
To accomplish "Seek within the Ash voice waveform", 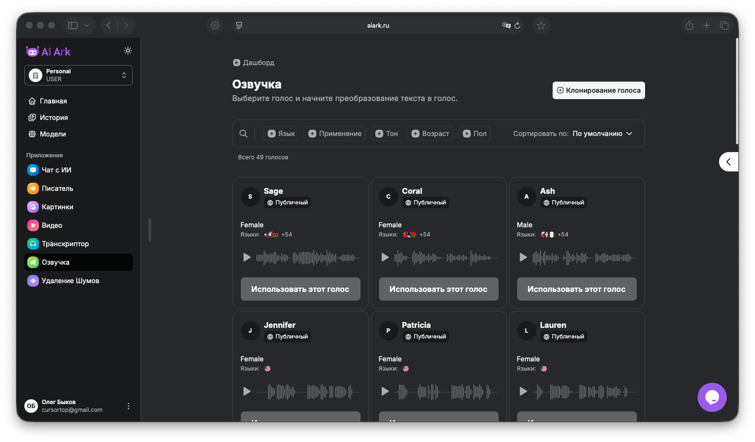I will click(584, 257).
